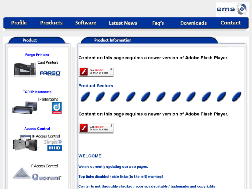252x189 pixels.
Task: Click the tenth blue sector oval
Action: click(221, 96)
